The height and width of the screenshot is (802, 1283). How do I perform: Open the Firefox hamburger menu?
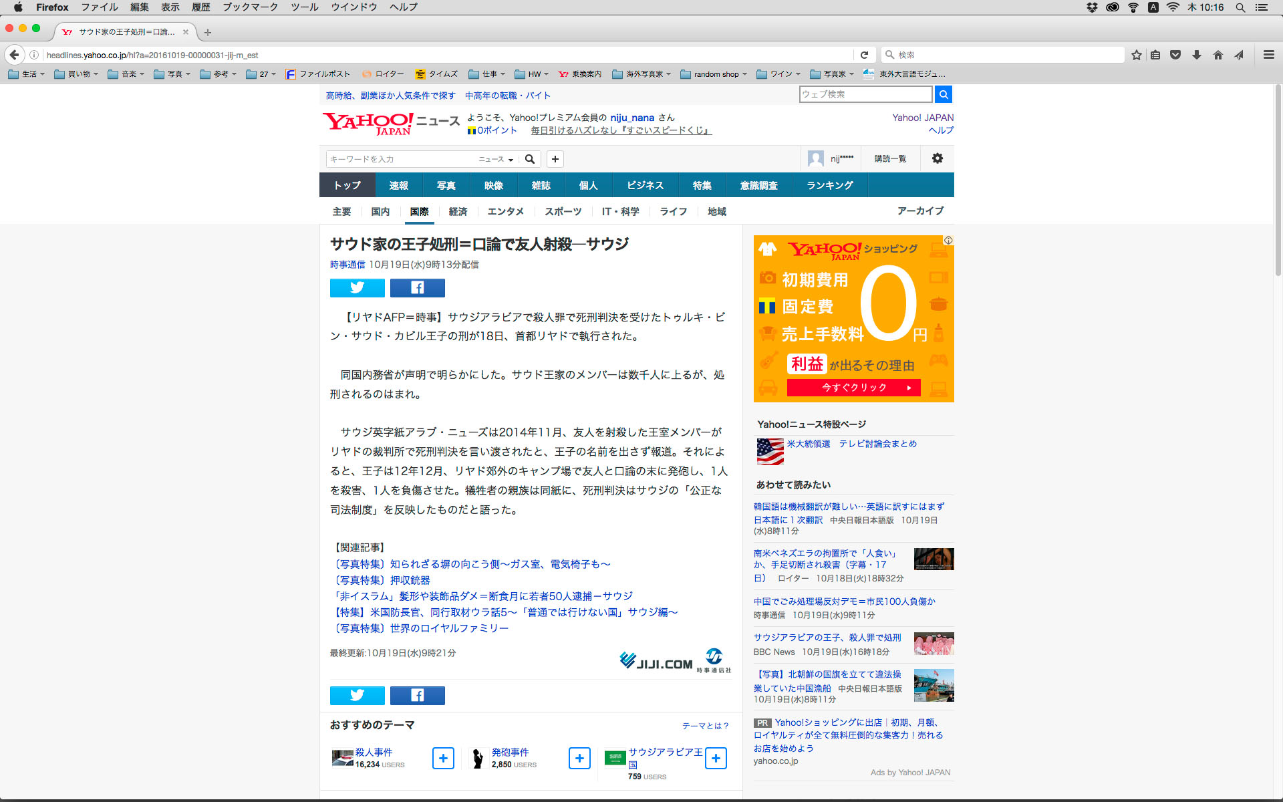[1268, 55]
